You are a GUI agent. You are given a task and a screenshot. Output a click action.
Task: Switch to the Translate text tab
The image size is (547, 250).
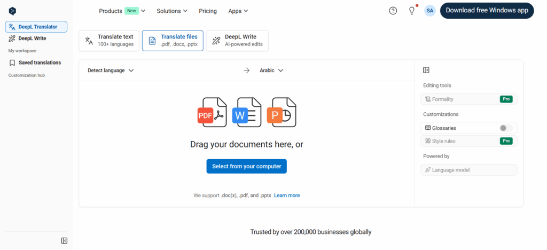tap(109, 41)
